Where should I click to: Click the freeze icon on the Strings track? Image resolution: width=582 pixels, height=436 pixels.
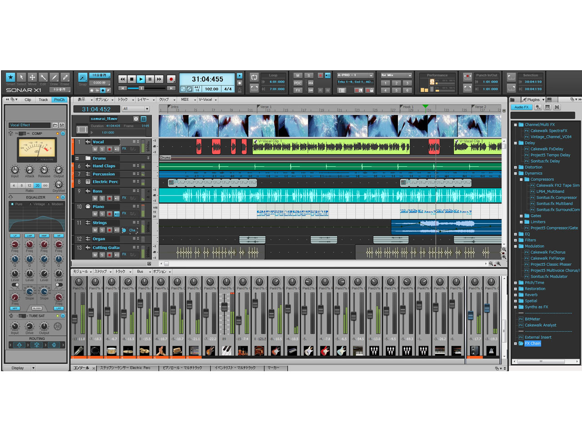click(123, 230)
